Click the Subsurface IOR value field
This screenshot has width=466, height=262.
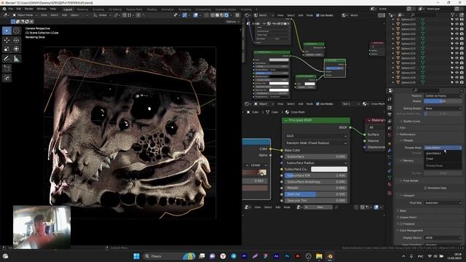[316, 175]
